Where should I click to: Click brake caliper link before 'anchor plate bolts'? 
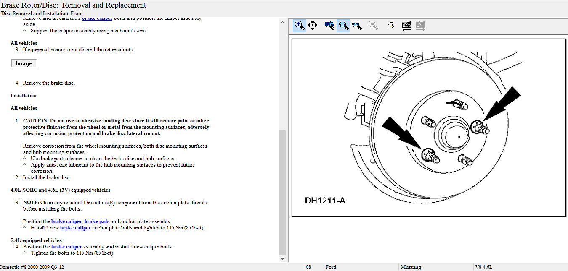(75, 228)
